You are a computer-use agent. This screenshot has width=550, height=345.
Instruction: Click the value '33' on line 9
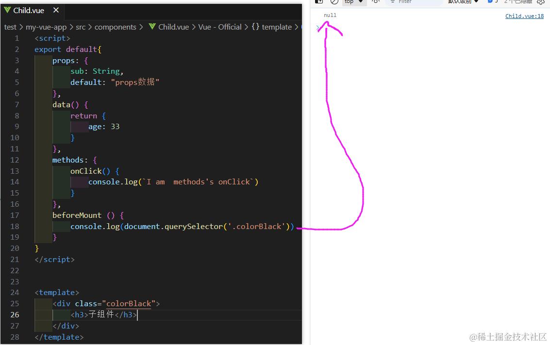coord(115,127)
